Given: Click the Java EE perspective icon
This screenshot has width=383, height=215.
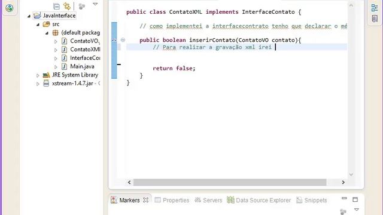Looking at the screenshot, I should pos(10,8).
